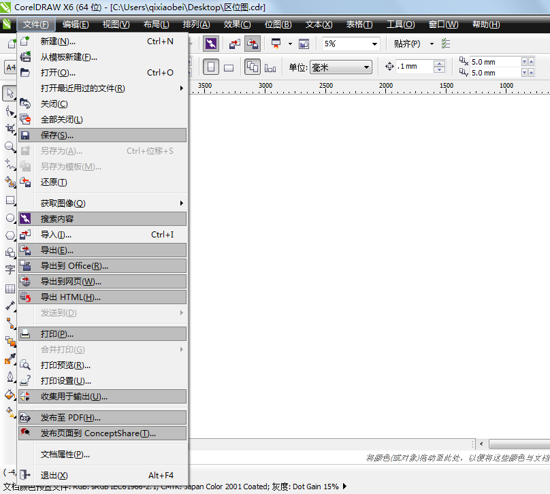Open the 布局(L) menu
550x494 pixels.
(x=156, y=24)
